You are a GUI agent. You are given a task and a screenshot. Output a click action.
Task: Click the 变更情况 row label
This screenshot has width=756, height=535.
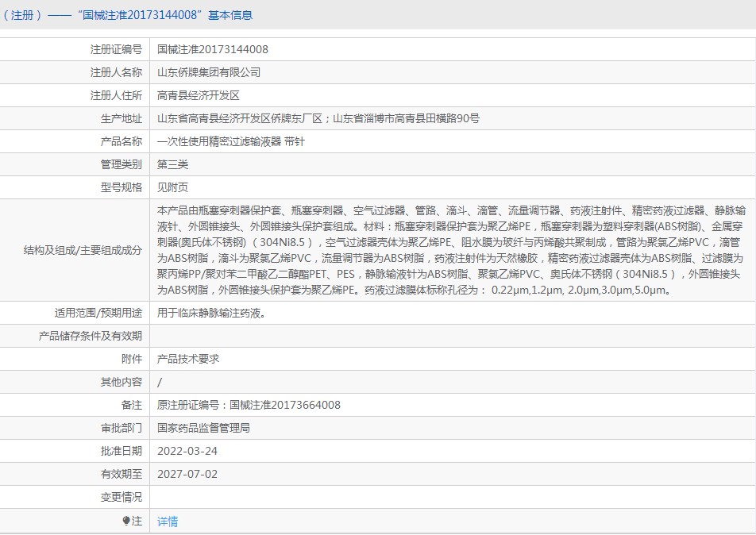pos(121,498)
